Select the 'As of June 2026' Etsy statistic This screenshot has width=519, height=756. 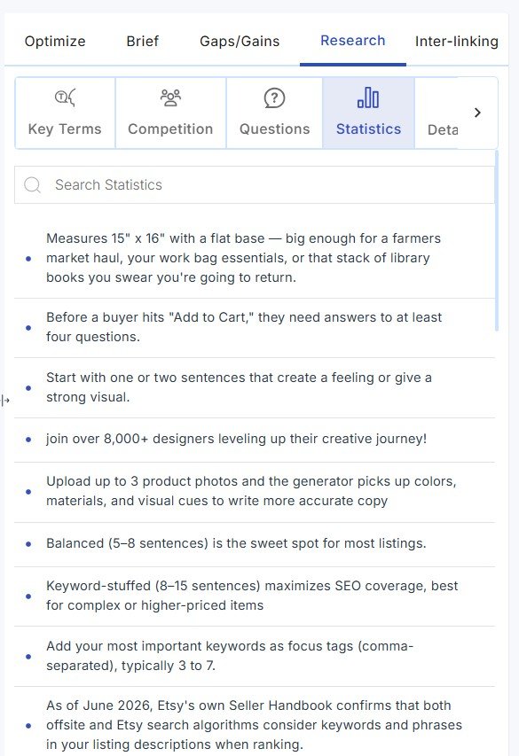[255, 725]
